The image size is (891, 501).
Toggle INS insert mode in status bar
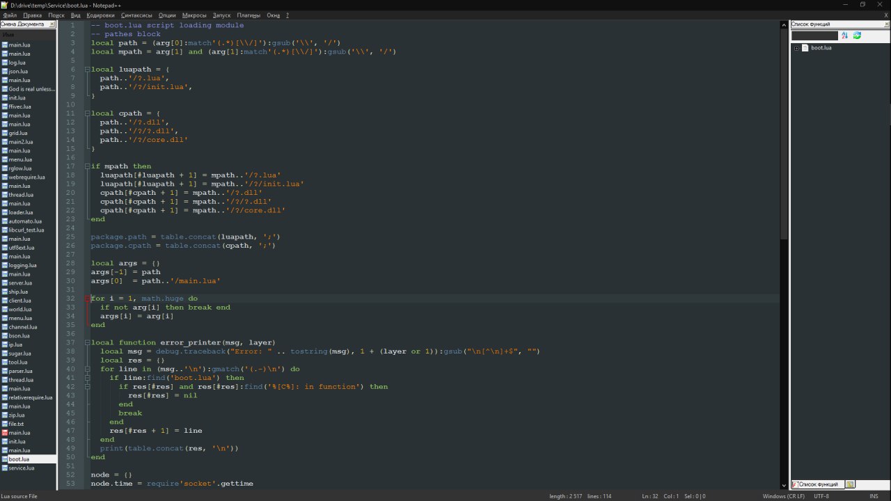(874, 496)
